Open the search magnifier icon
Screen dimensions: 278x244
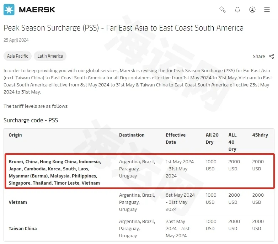coord(222,10)
